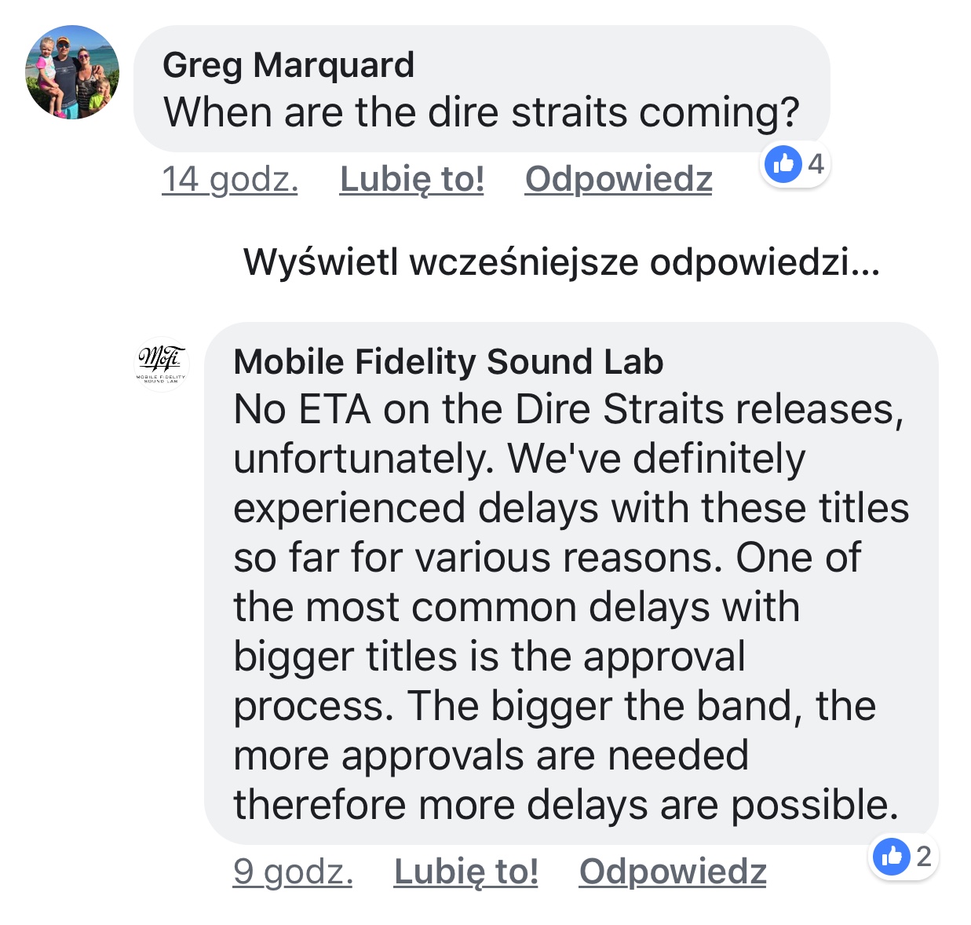Click the blue thumbs-up icon on Greg's comment
The image size is (971, 925).
point(783,164)
